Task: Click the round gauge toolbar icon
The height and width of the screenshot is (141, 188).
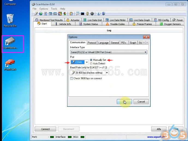Action: click(92, 14)
